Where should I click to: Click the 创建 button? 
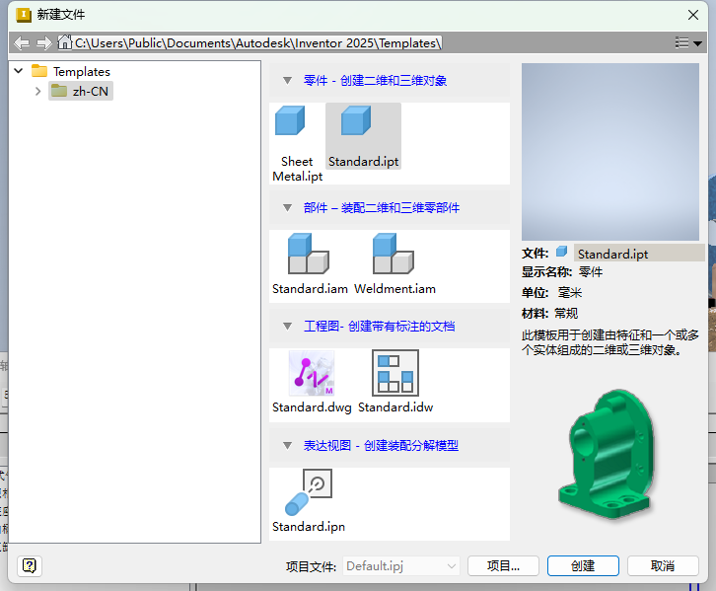pyautogui.click(x=583, y=566)
